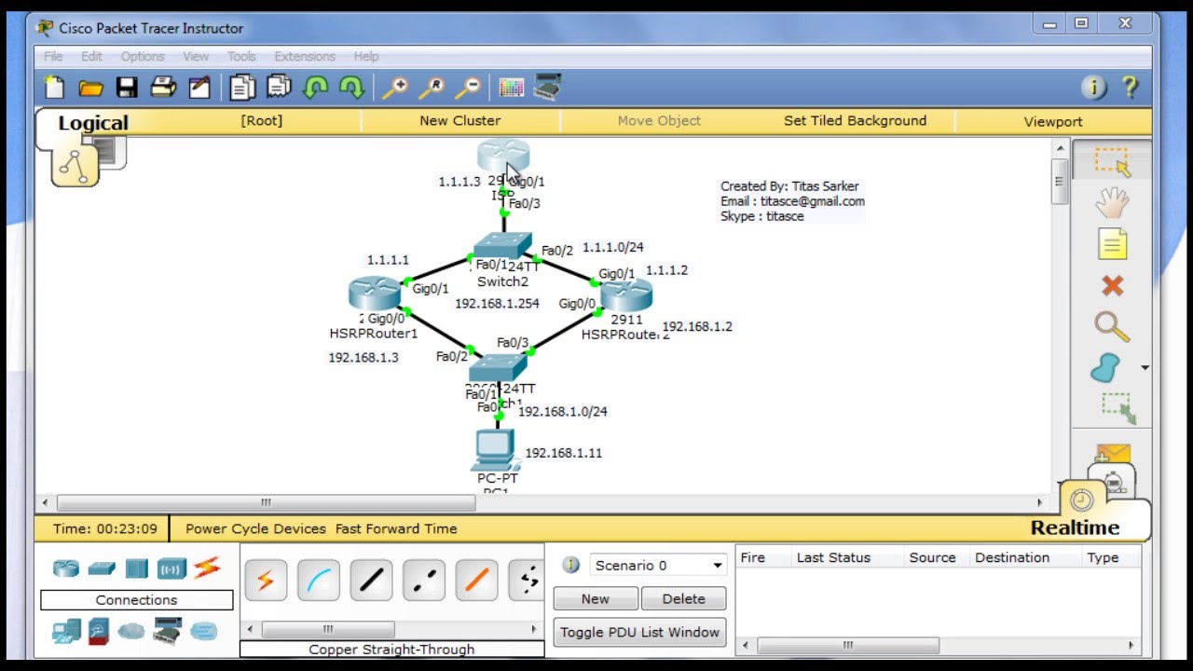Open the Help menu
The height and width of the screenshot is (671, 1193).
tap(366, 56)
